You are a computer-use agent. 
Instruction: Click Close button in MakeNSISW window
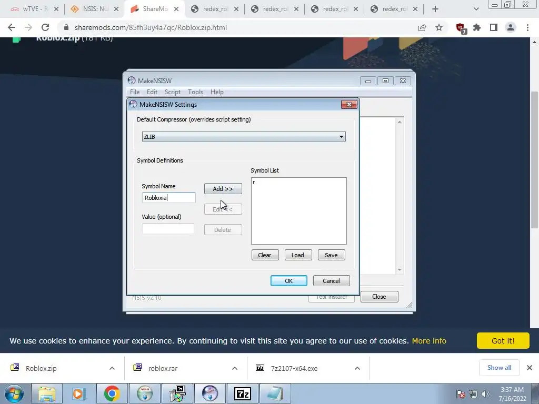(x=379, y=297)
